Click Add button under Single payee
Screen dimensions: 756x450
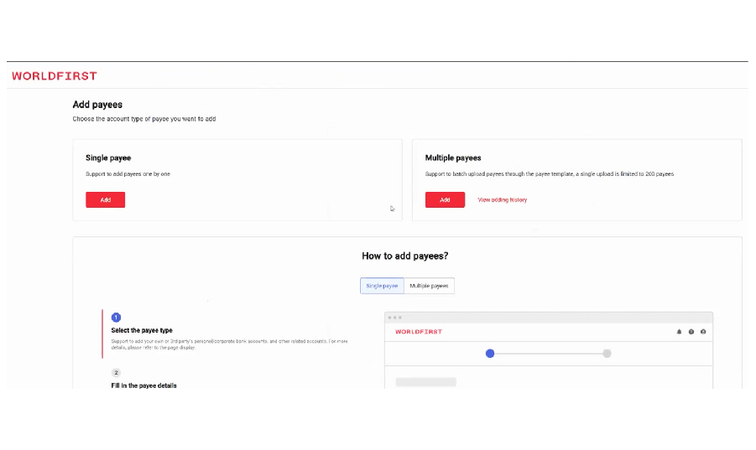click(105, 199)
